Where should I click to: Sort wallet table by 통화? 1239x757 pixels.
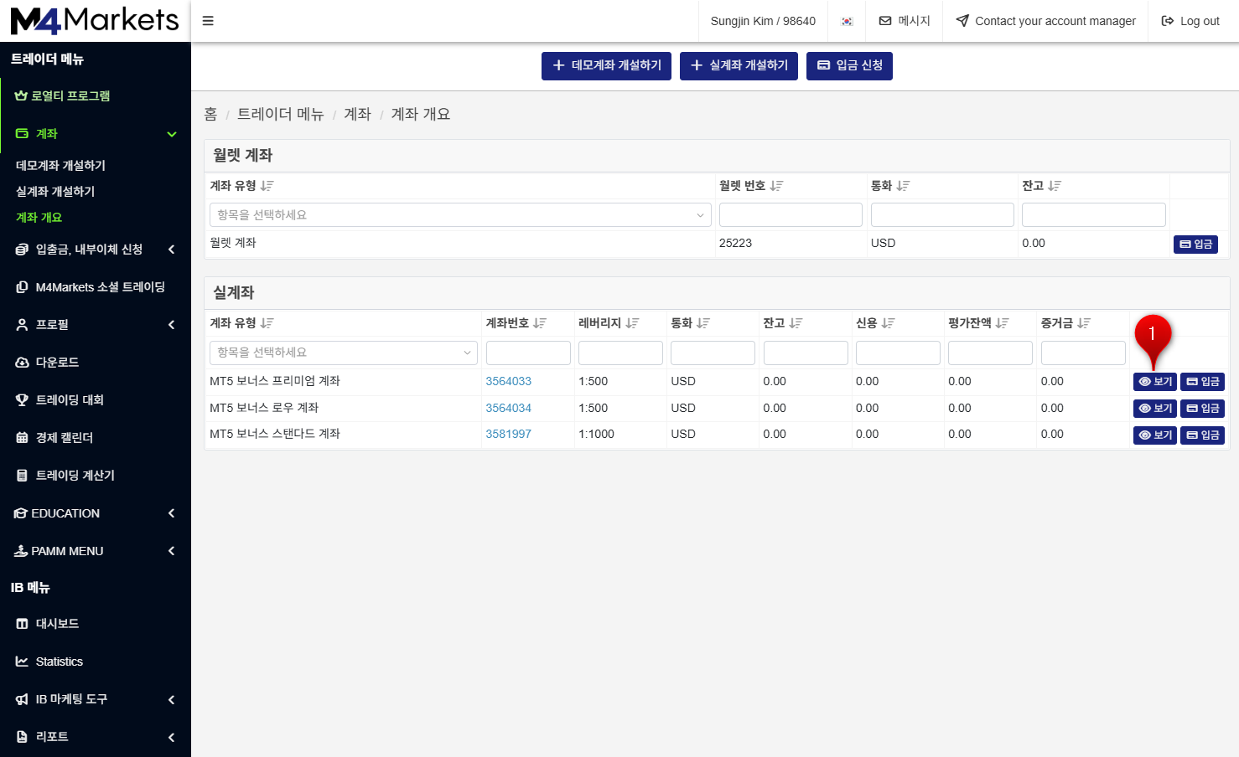point(903,186)
